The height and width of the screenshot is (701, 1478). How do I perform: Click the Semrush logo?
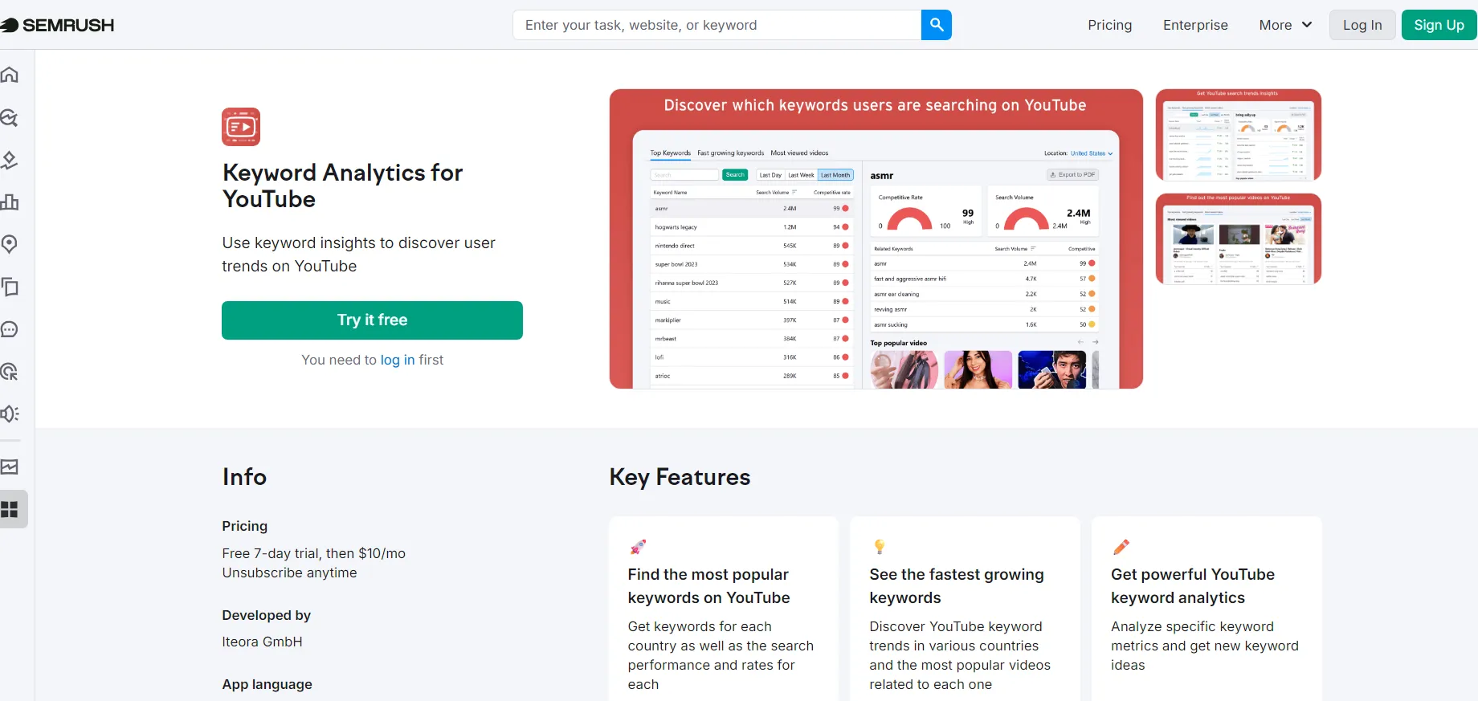tap(58, 25)
